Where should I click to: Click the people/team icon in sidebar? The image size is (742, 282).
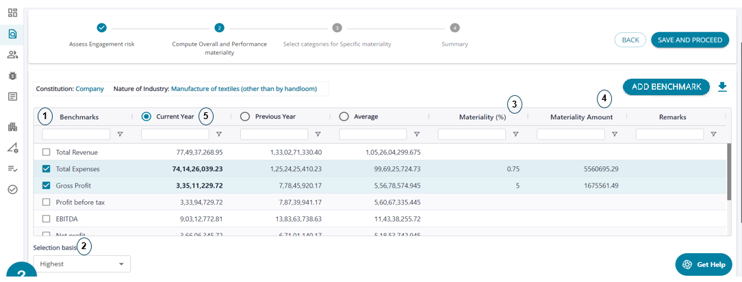pyautogui.click(x=12, y=55)
